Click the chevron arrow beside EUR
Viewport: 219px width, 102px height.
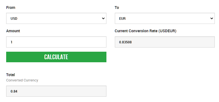coord(212,18)
